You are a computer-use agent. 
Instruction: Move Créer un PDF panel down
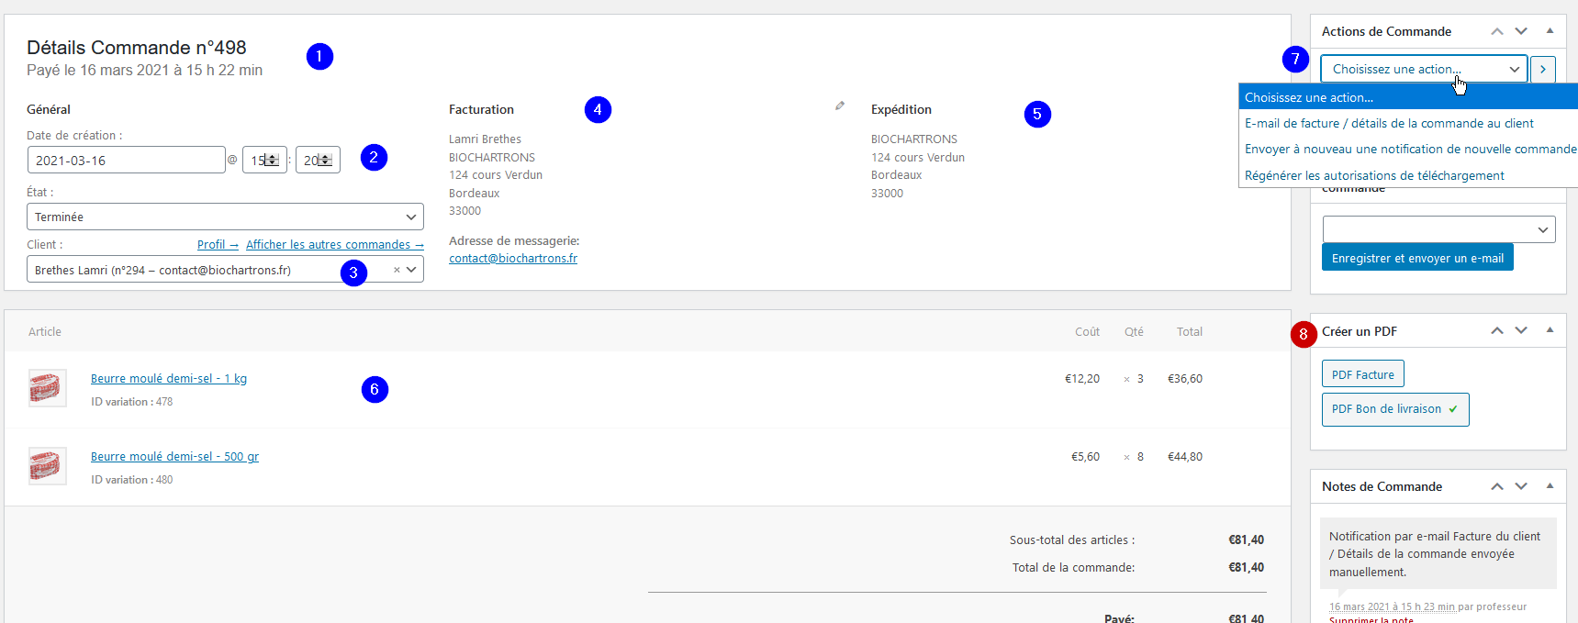coord(1521,330)
